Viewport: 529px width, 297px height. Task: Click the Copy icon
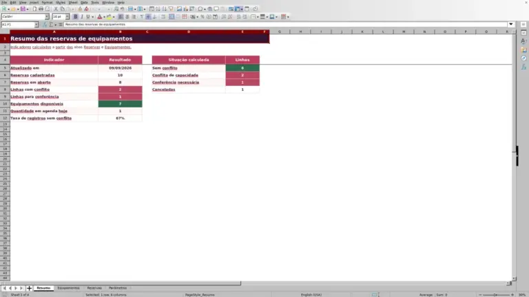point(62,9)
